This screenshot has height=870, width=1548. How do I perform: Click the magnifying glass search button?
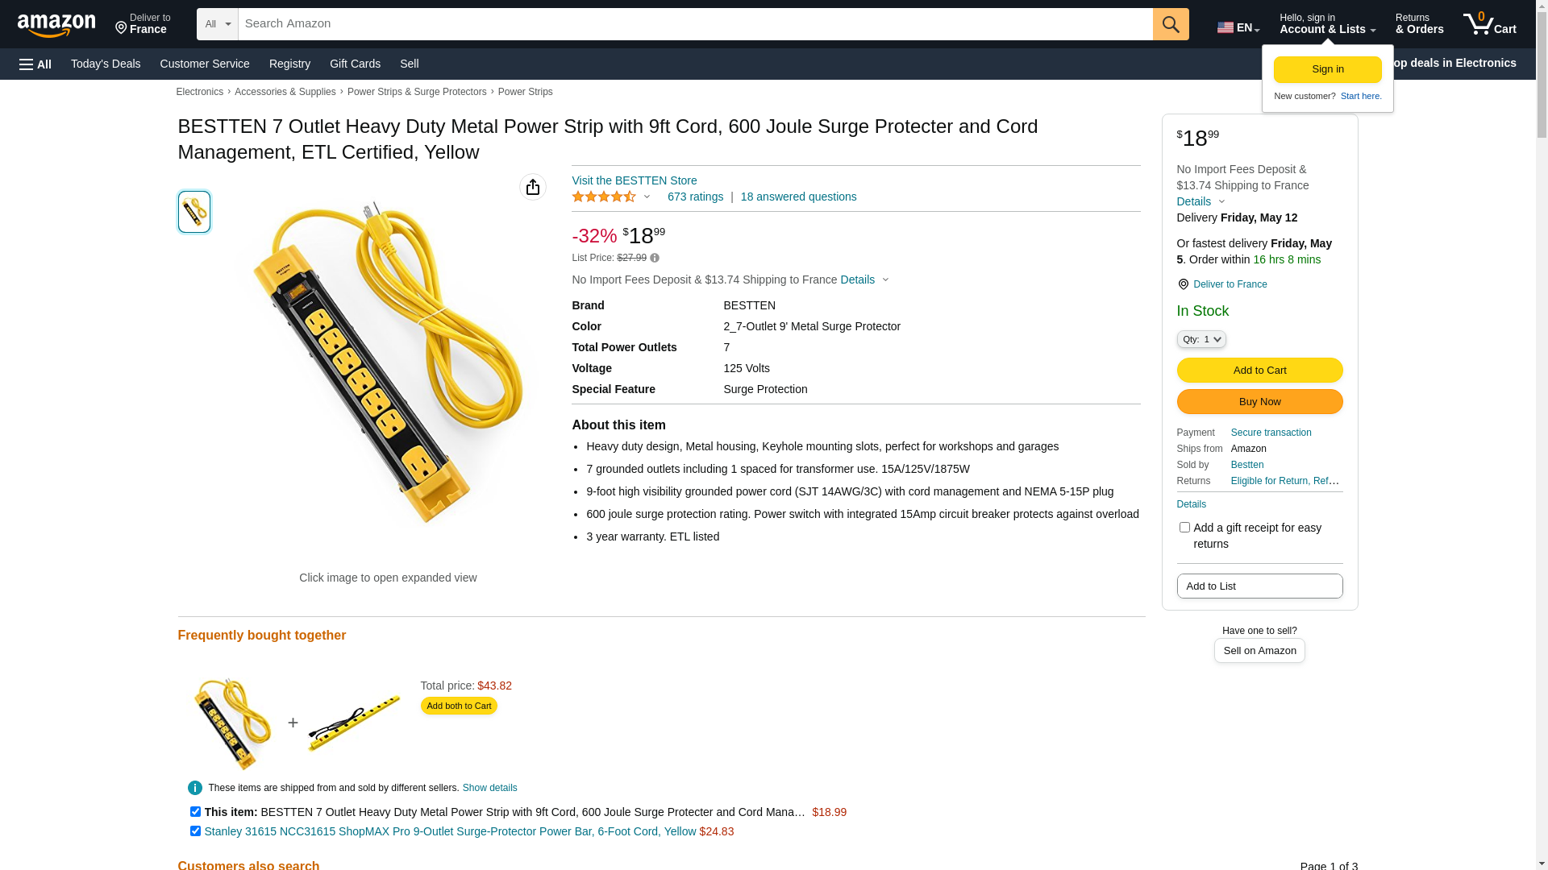click(x=1171, y=24)
